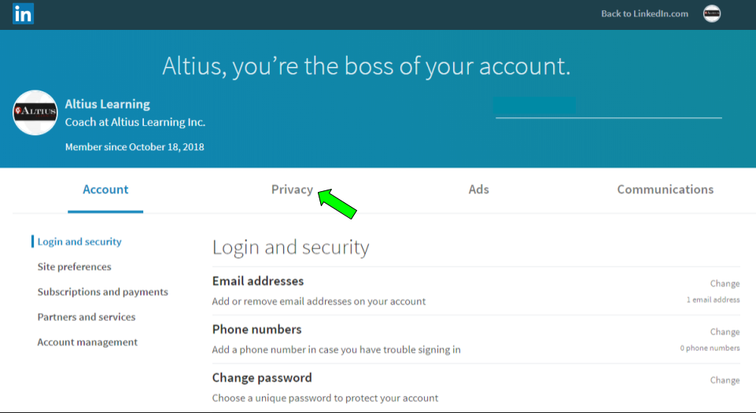
Task: Select Account management in sidebar
Action: (x=87, y=343)
